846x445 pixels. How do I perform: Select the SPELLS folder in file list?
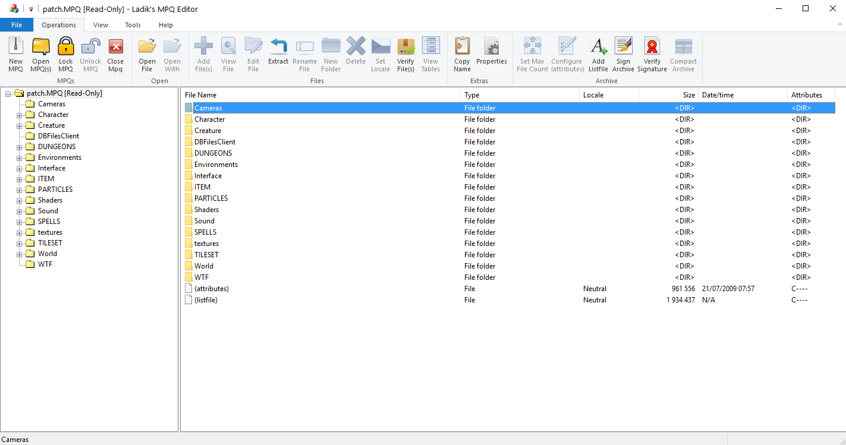point(510,232)
